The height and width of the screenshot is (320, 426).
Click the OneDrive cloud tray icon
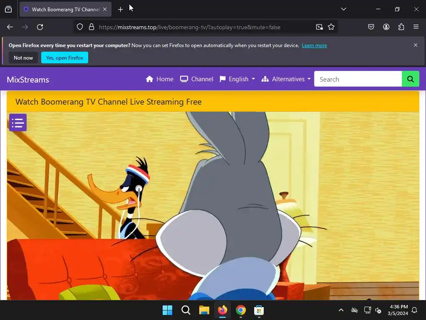[x=354, y=310]
